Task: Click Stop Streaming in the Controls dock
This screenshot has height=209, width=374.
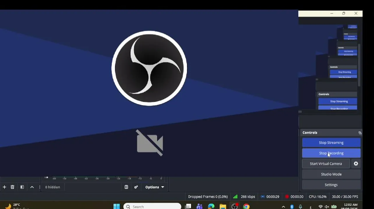Action: pyautogui.click(x=331, y=143)
